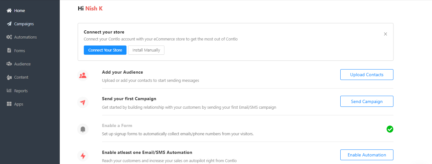Viewport: 432px width, 164px height.
Task: Click the Content shapes icon in sidebar
Action: click(9, 77)
